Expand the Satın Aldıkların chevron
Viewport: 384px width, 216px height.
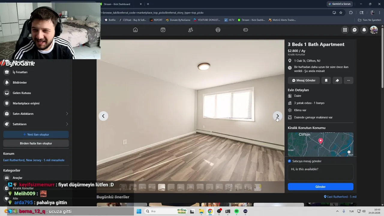pyautogui.click(x=67, y=114)
